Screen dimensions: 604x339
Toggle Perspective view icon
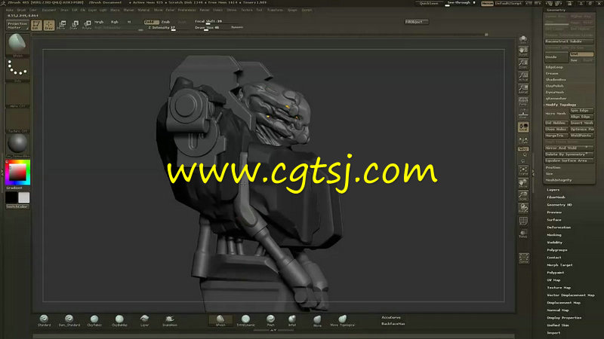click(523, 102)
